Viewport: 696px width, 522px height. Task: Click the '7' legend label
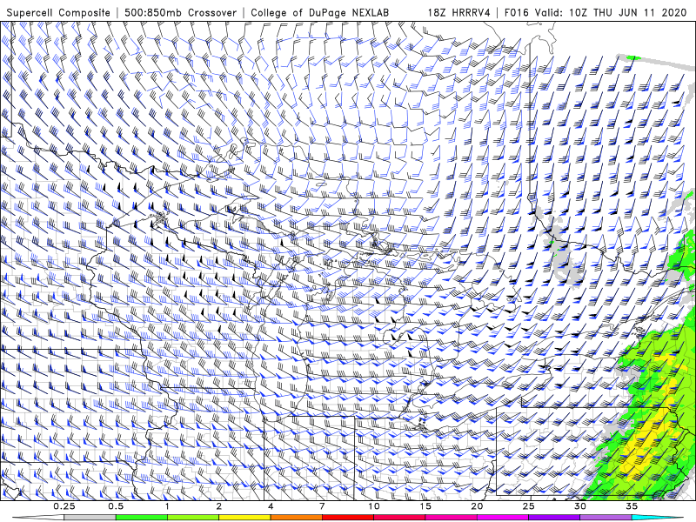(322, 506)
